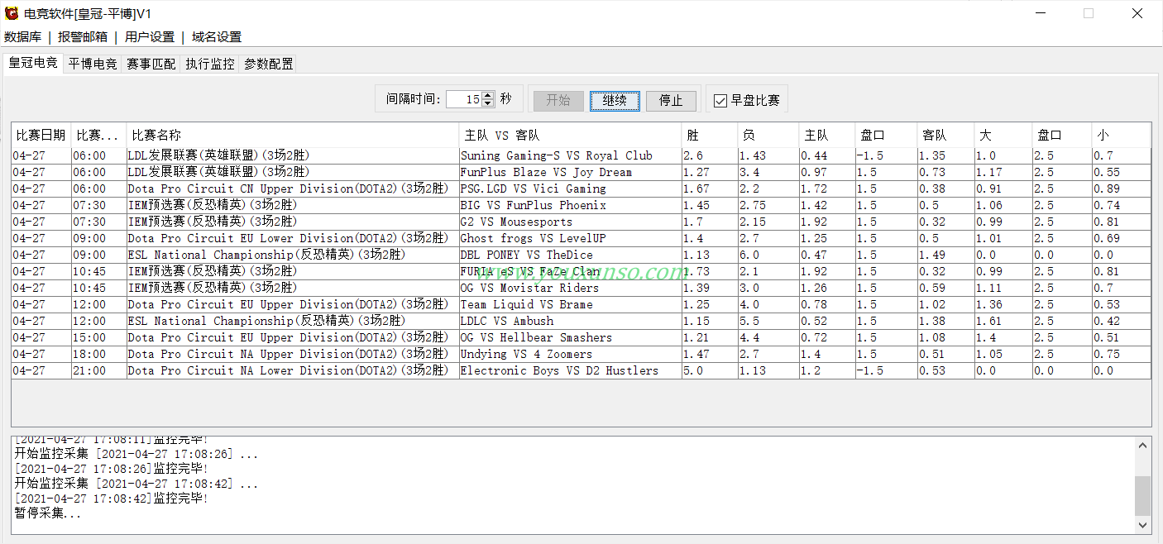Select row BIG VS FunPlus Phoenix

(x=581, y=205)
